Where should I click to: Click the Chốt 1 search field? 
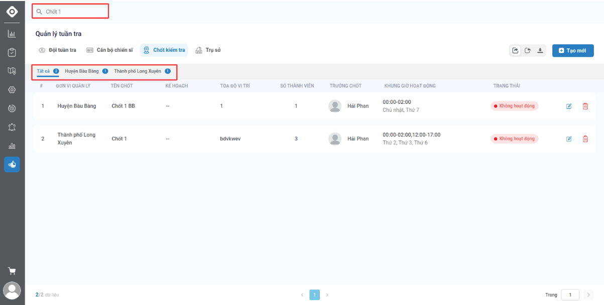point(70,11)
